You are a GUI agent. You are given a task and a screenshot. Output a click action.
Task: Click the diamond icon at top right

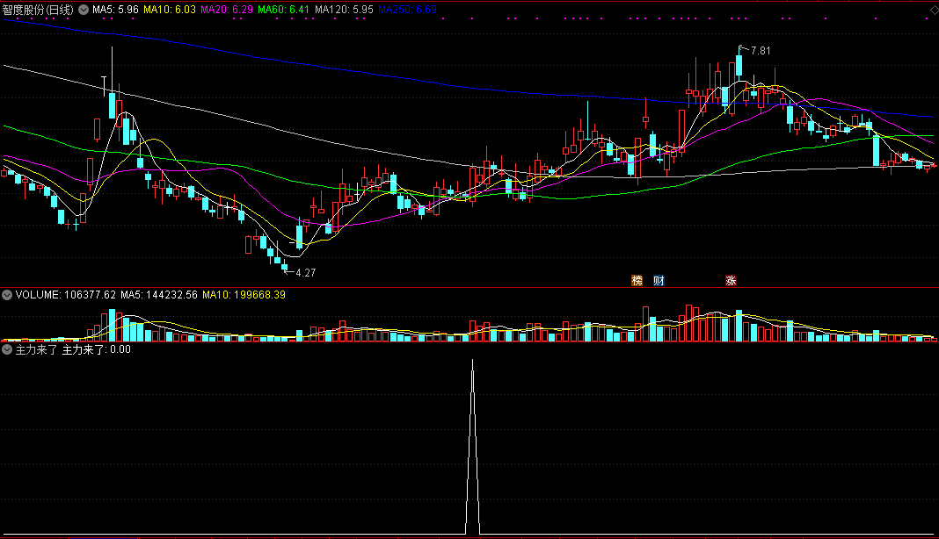click(934, 10)
